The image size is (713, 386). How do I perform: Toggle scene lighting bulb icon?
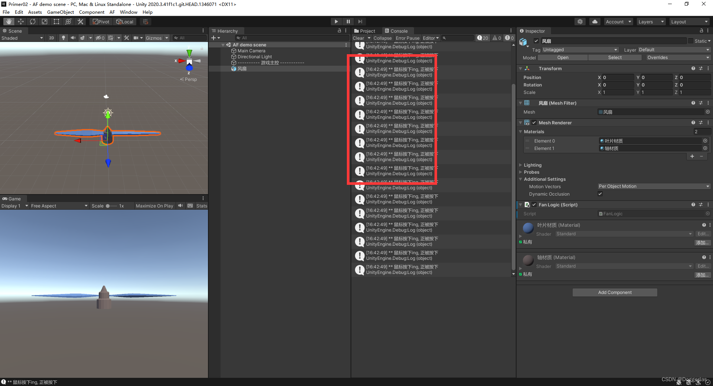pos(64,38)
